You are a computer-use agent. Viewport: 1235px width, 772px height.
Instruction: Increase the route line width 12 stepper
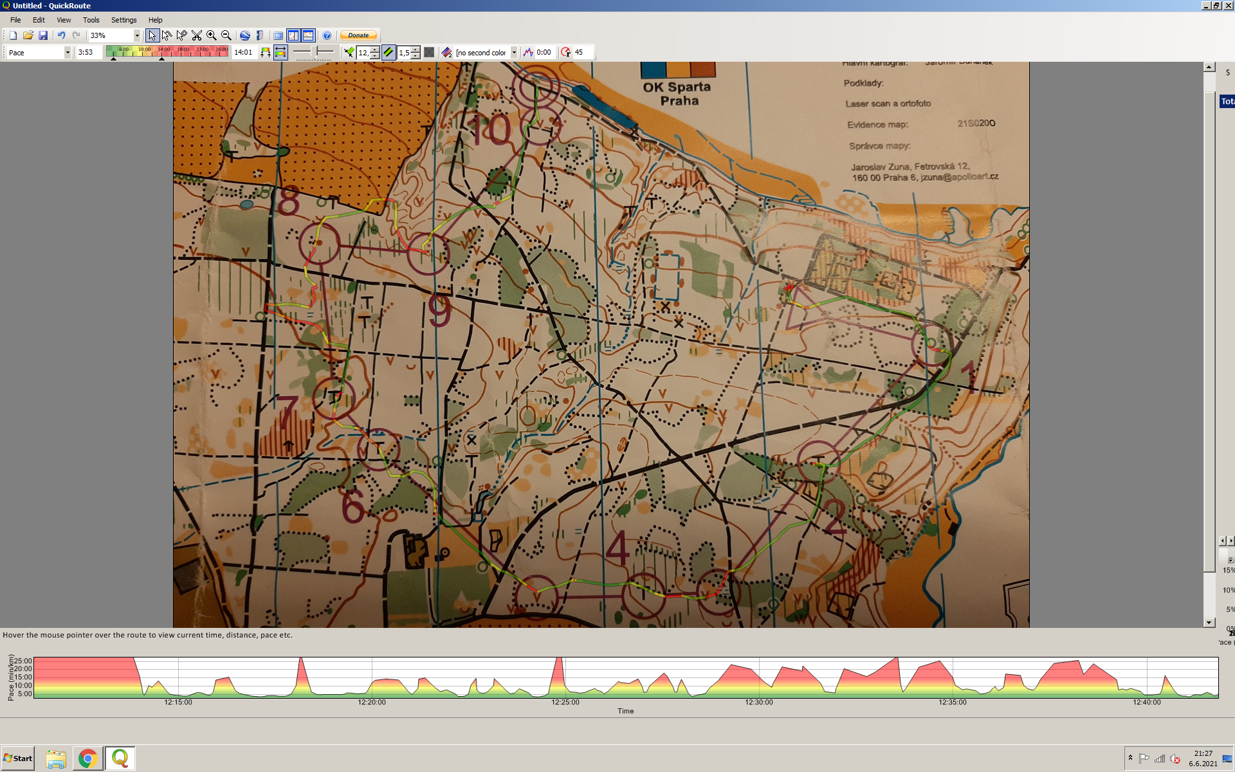[375, 50]
